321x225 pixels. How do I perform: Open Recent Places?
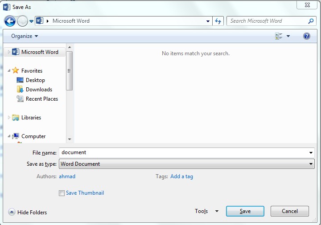pyautogui.click(x=42, y=99)
